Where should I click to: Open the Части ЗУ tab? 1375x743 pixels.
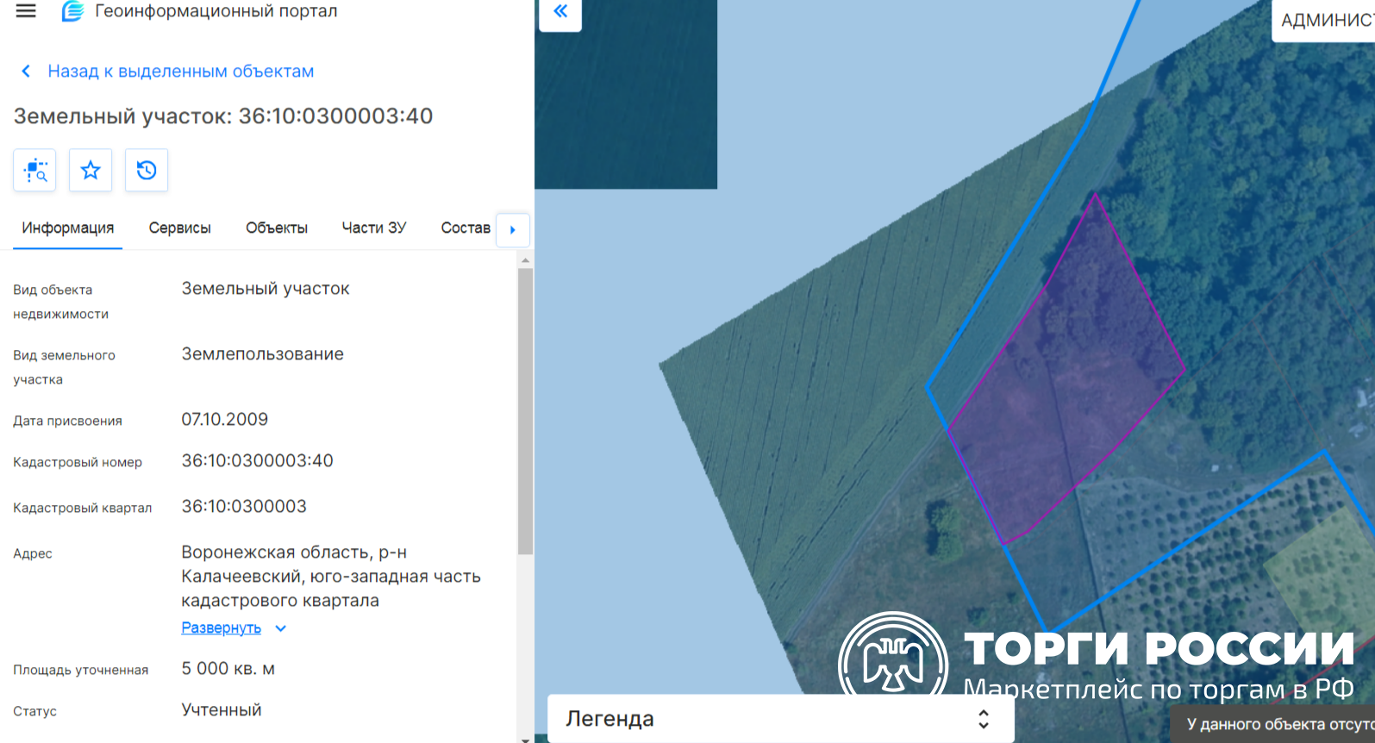tap(374, 228)
